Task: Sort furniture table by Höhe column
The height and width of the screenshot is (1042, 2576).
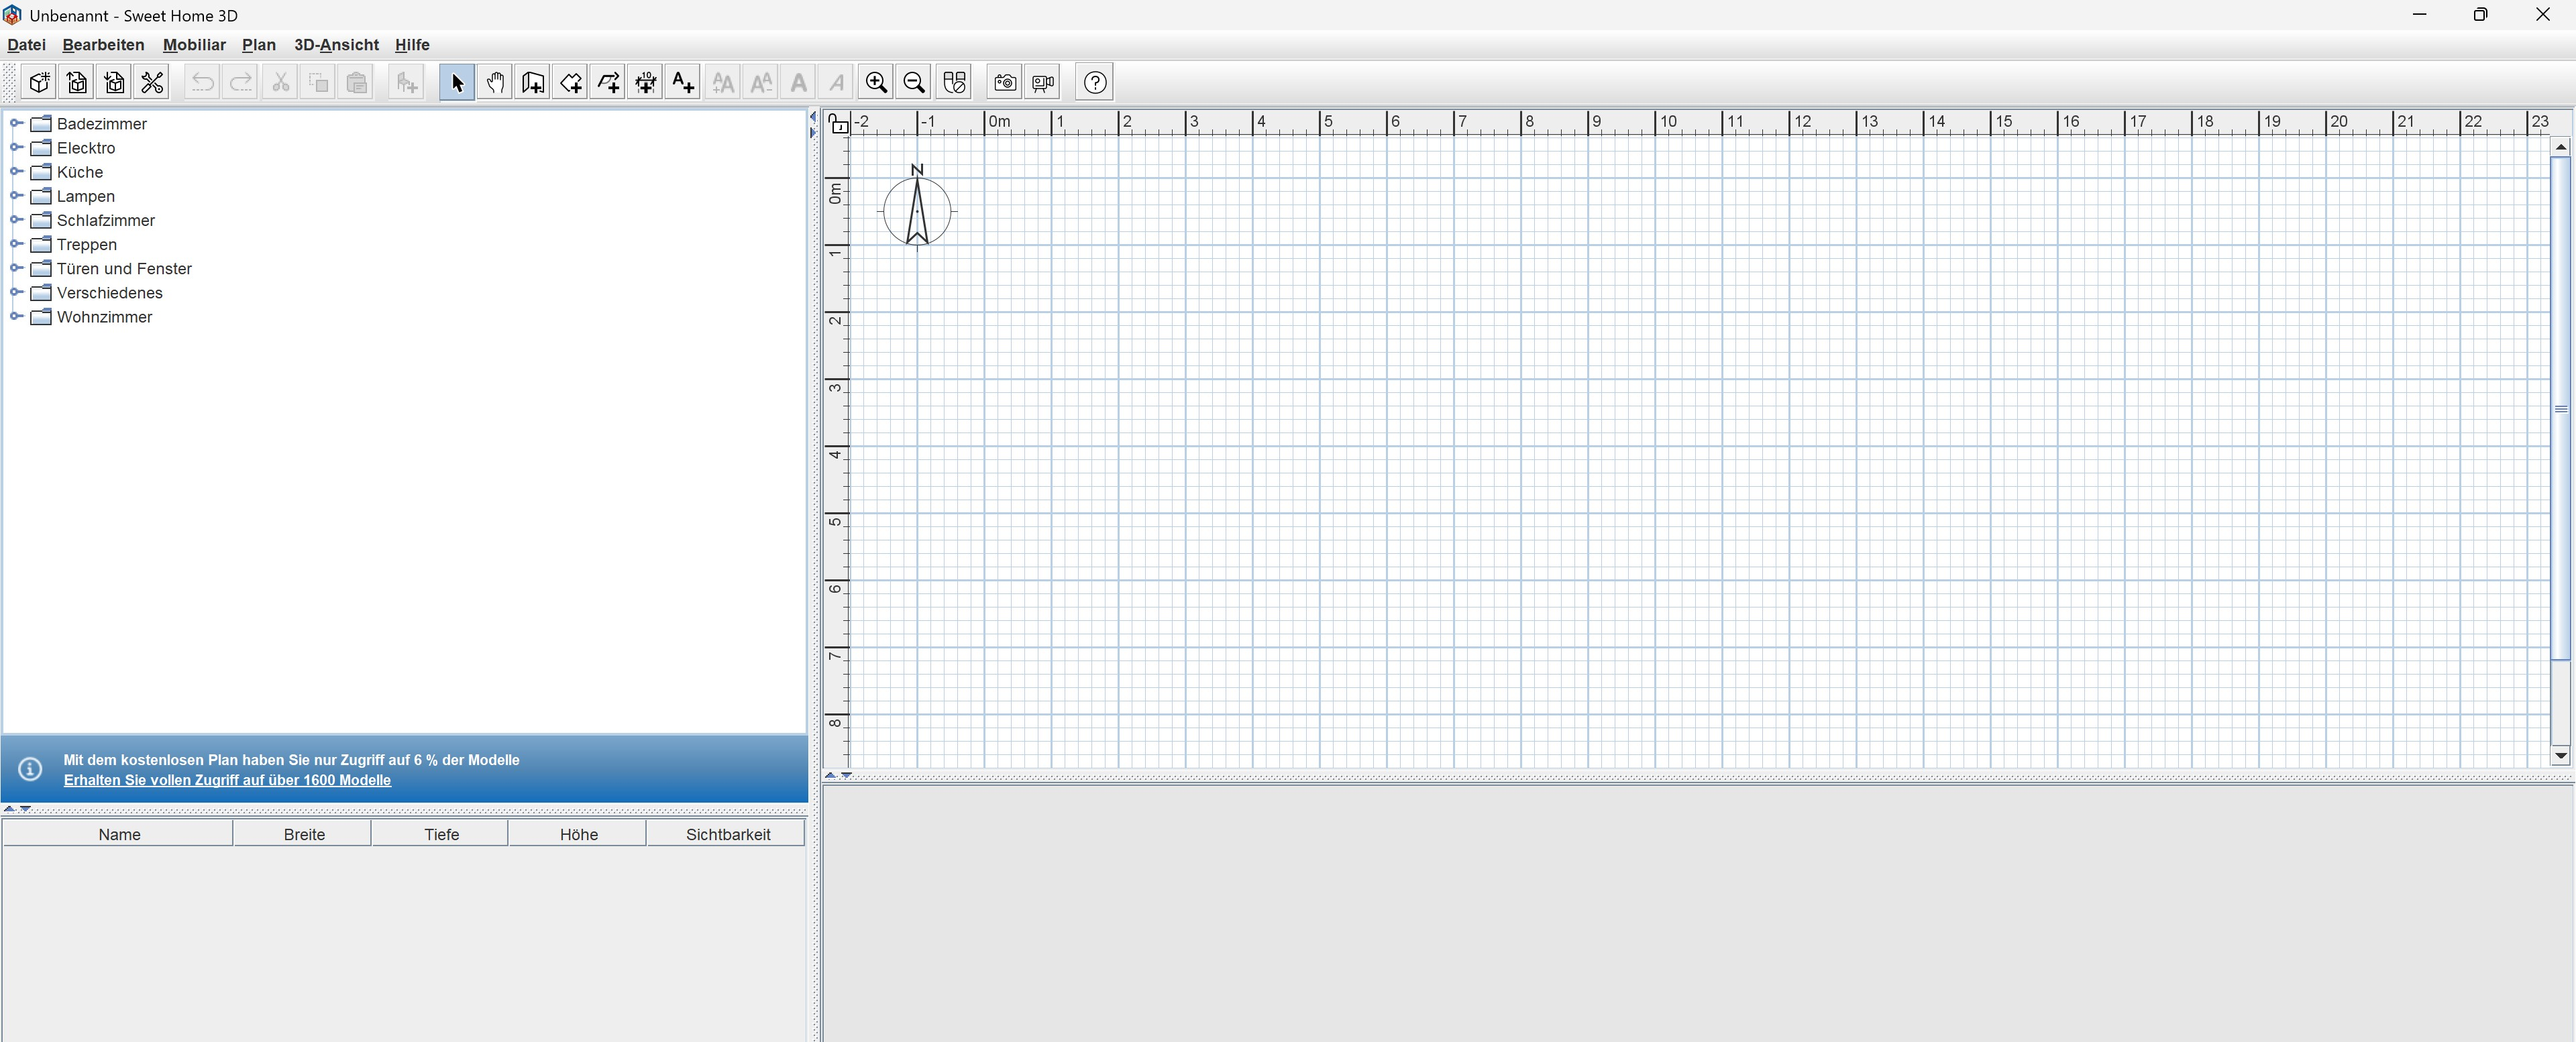Action: pos(578,833)
